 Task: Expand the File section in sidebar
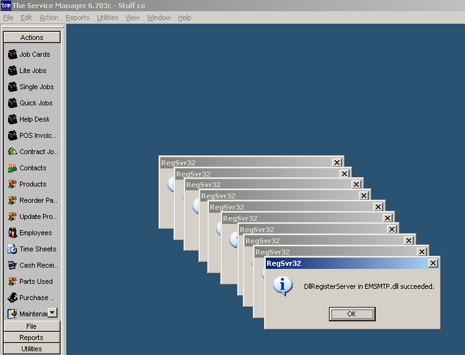coord(32,326)
